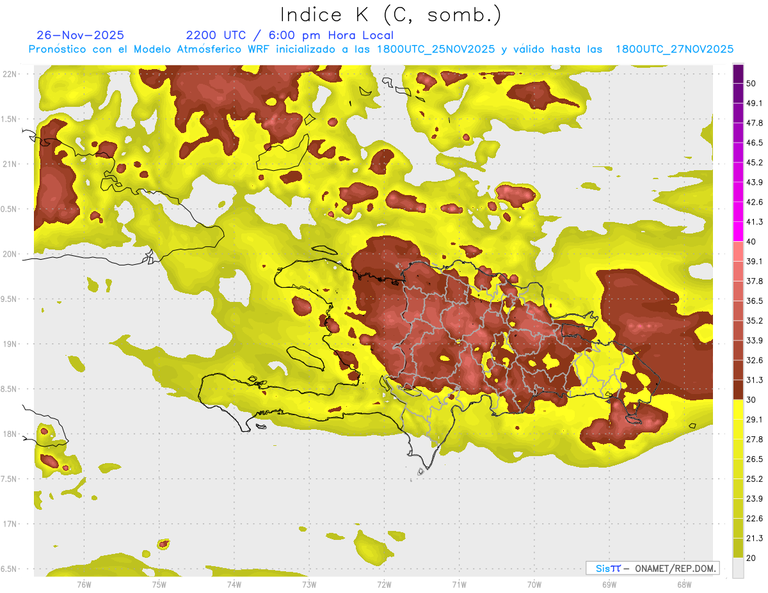Select the olive swatch between 20 and 21.3
Image resolution: width=768 pixels, height=593 pixels.
click(739, 548)
